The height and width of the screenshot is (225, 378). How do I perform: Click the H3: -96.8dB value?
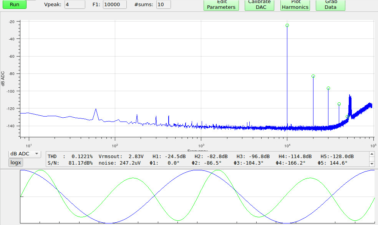[253, 157]
